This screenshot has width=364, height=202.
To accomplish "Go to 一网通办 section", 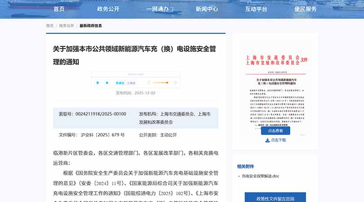I will (x=157, y=9).
